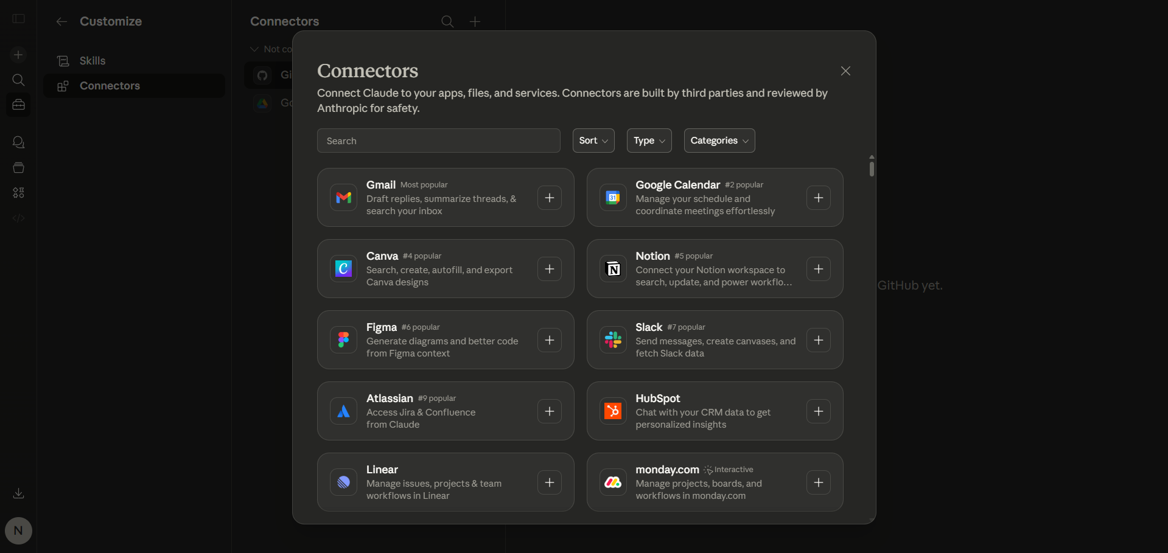
Task: Add the Gmail connector
Action: 549,198
